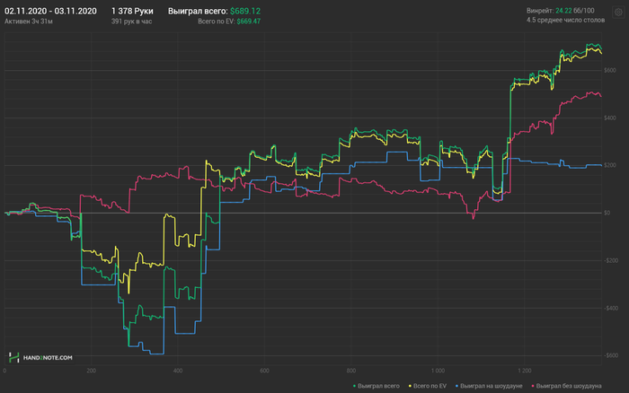Click the $400 y-axis label
The height and width of the screenshot is (393, 629).
point(610,118)
